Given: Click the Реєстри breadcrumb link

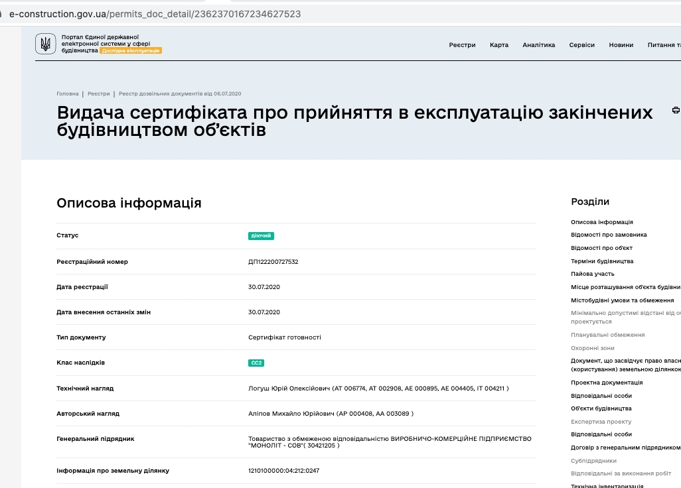Looking at the screenshot, I should 99,93.
